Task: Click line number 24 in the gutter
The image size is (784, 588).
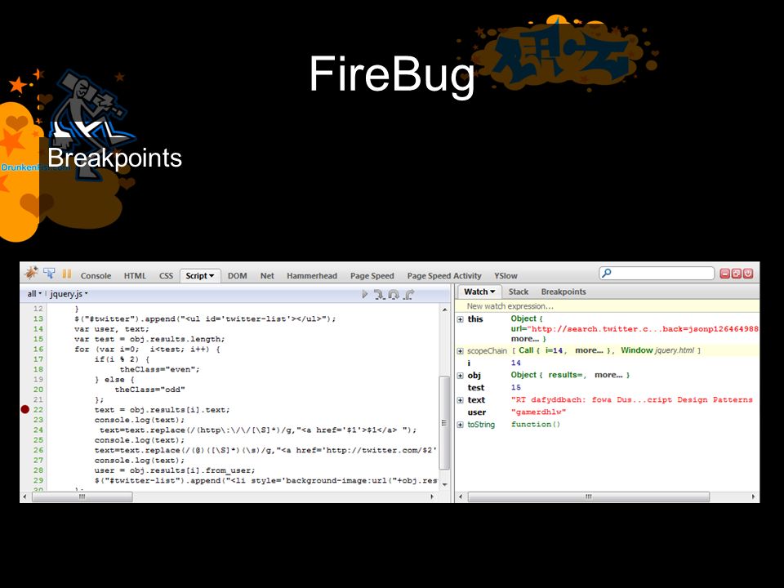Action: point(38,430)
